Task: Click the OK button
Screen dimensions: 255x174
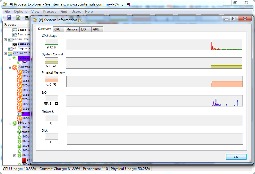Action: pyautogui.click(x=236, y=157)
